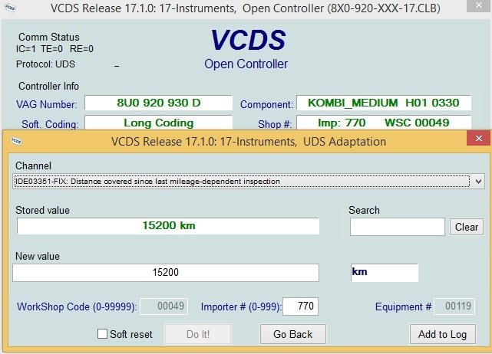Screen dimensions: 492x354
Task: Click the large VCDS logo text
Action: (x=248, y=40)
